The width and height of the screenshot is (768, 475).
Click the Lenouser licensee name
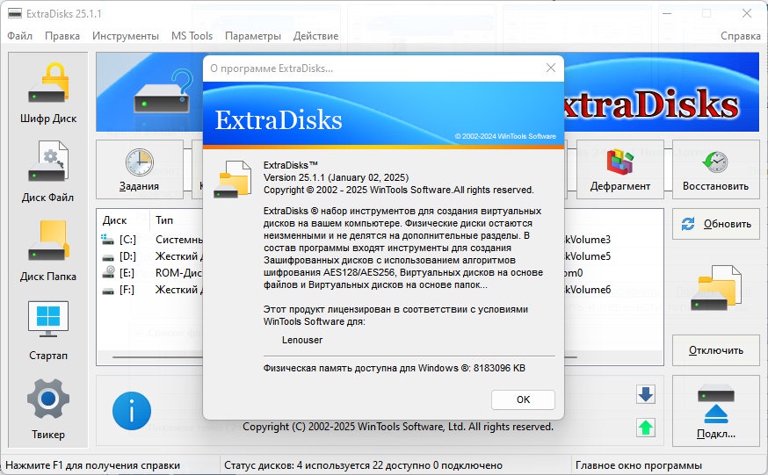coord(302,340)
